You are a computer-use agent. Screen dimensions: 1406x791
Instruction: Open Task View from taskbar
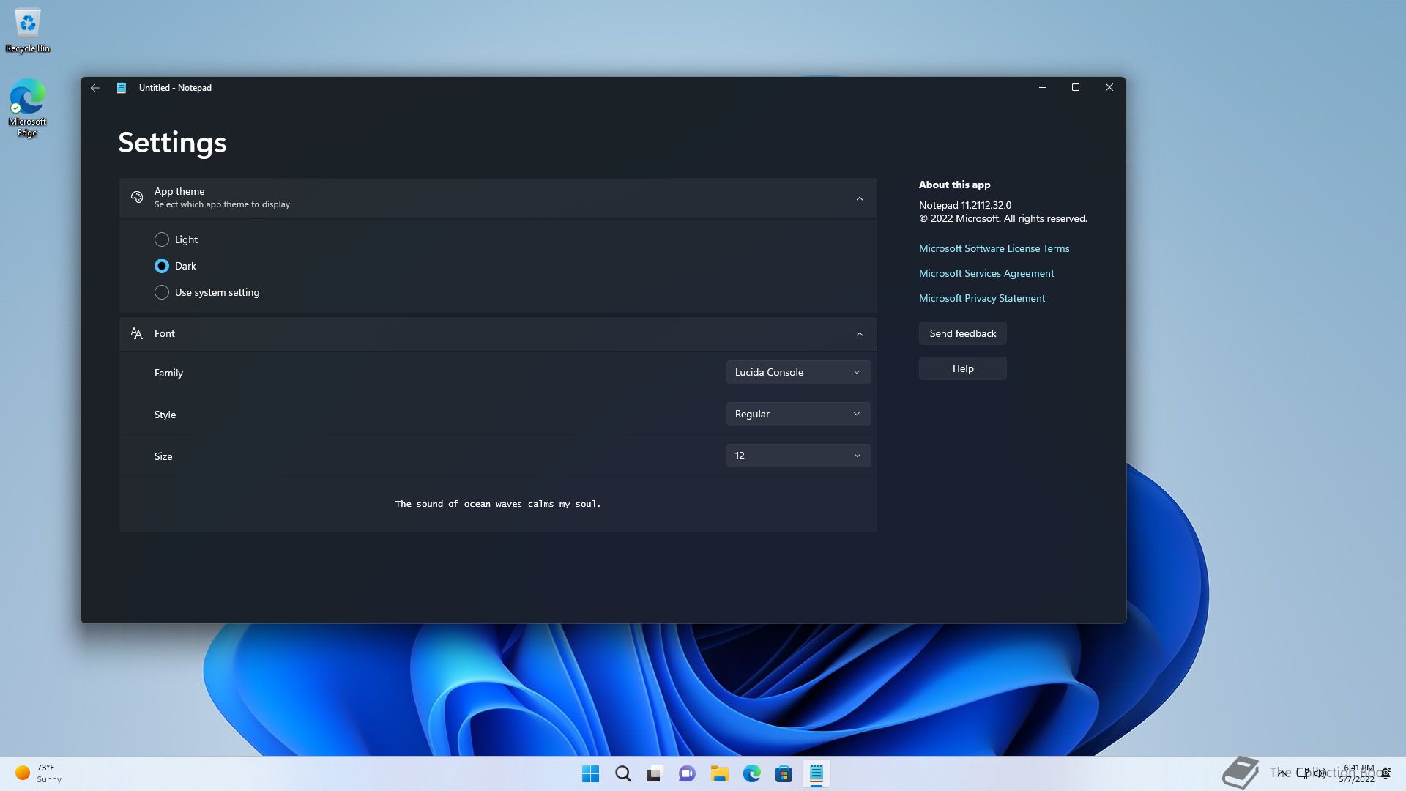pos(655,773)
